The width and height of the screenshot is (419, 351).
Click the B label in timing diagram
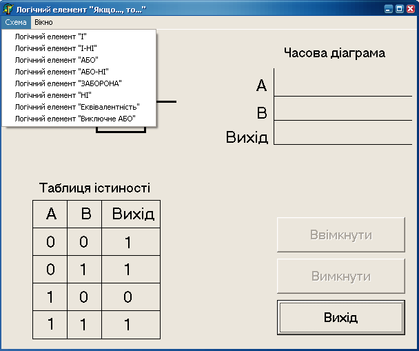262,112
